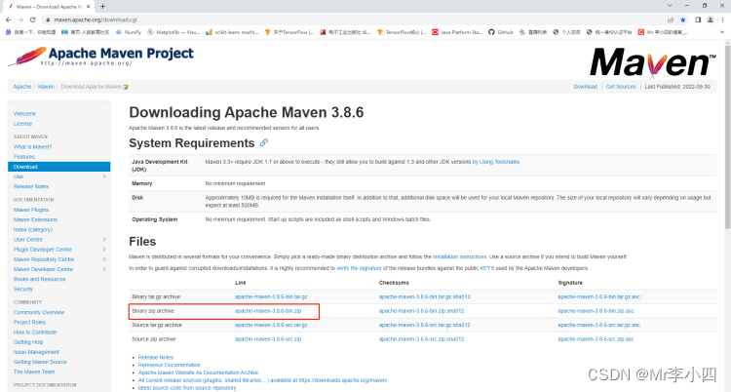The width and height of the screenshot is (731, 392).
Task: Open the GitHub bookmark
Action: point(501,32)
